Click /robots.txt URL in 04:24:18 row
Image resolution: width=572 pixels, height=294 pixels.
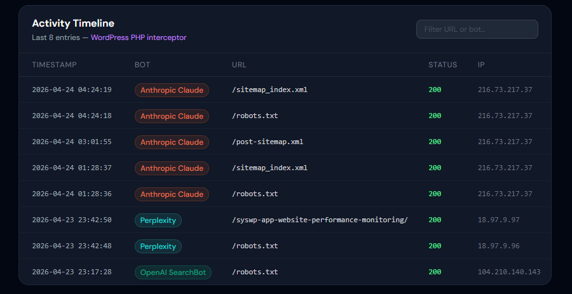pos(255,116)
